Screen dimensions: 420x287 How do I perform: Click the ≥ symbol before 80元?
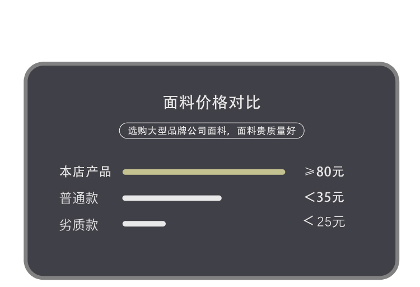pyautogui.click(x=310, y=172)
